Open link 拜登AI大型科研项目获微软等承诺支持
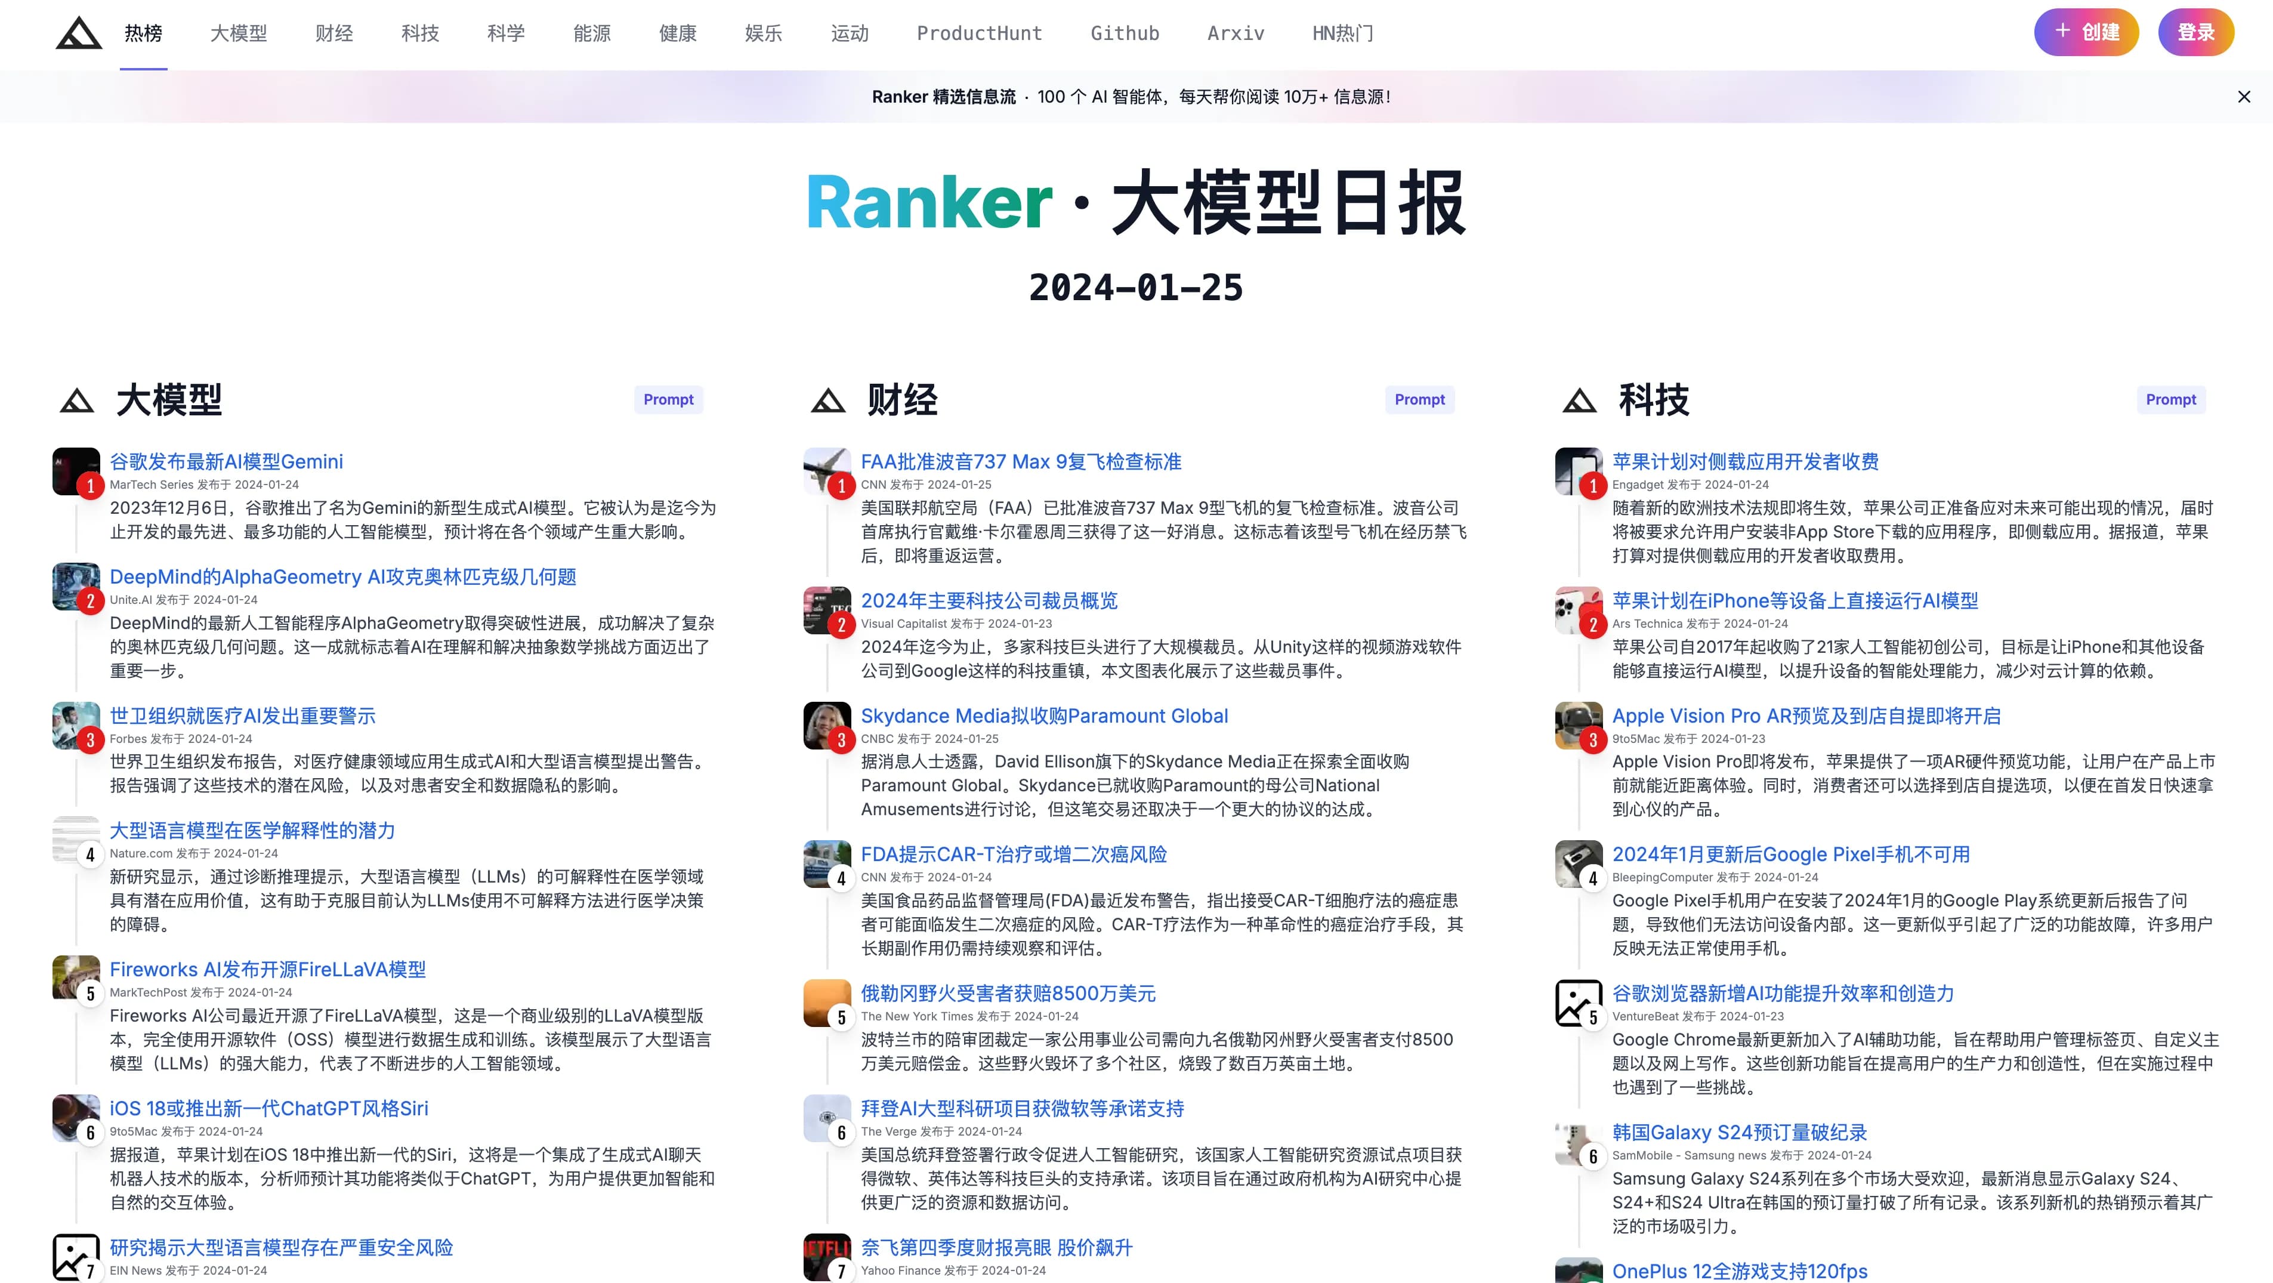The width and height of the screenshot is (2273, 1283). pos(1023,1108)
